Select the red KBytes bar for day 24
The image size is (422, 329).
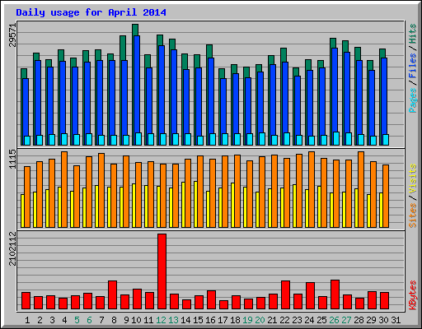310,296
